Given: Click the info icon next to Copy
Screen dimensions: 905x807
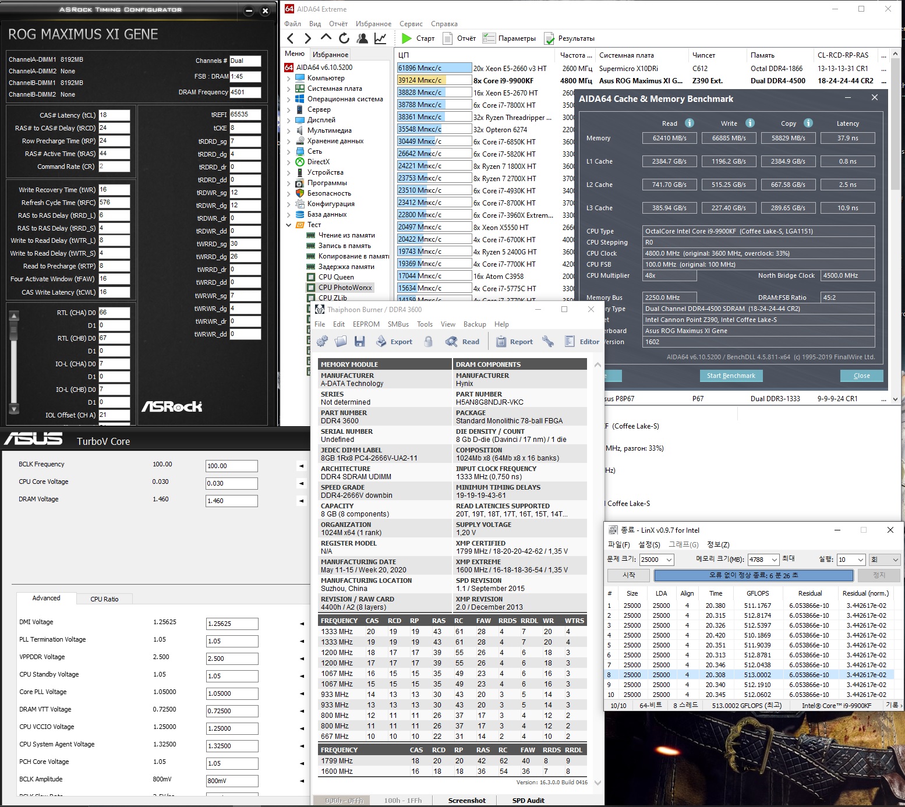Looking at the screenshot, I should pos(808,123).
